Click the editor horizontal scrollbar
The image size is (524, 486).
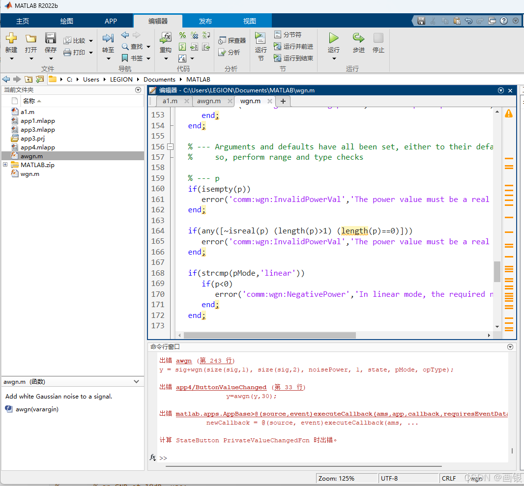pos(270,335)
